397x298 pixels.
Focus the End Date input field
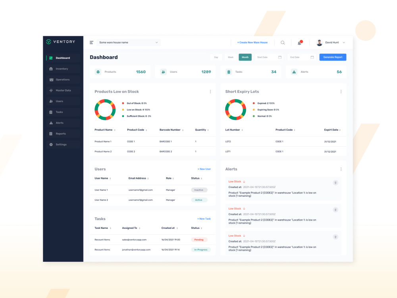(301, 57)
